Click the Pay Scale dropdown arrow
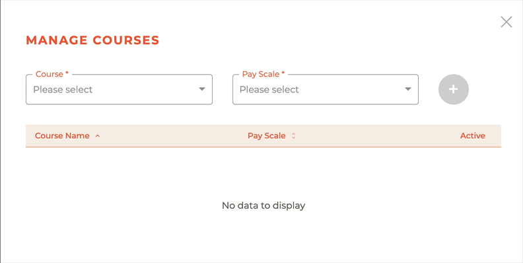Viewport: 523px width, 263px height. tap(407, 89)
